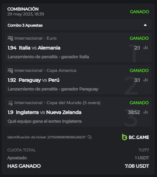Open the Italia vs Alemania match

click(x=40, y=48)
